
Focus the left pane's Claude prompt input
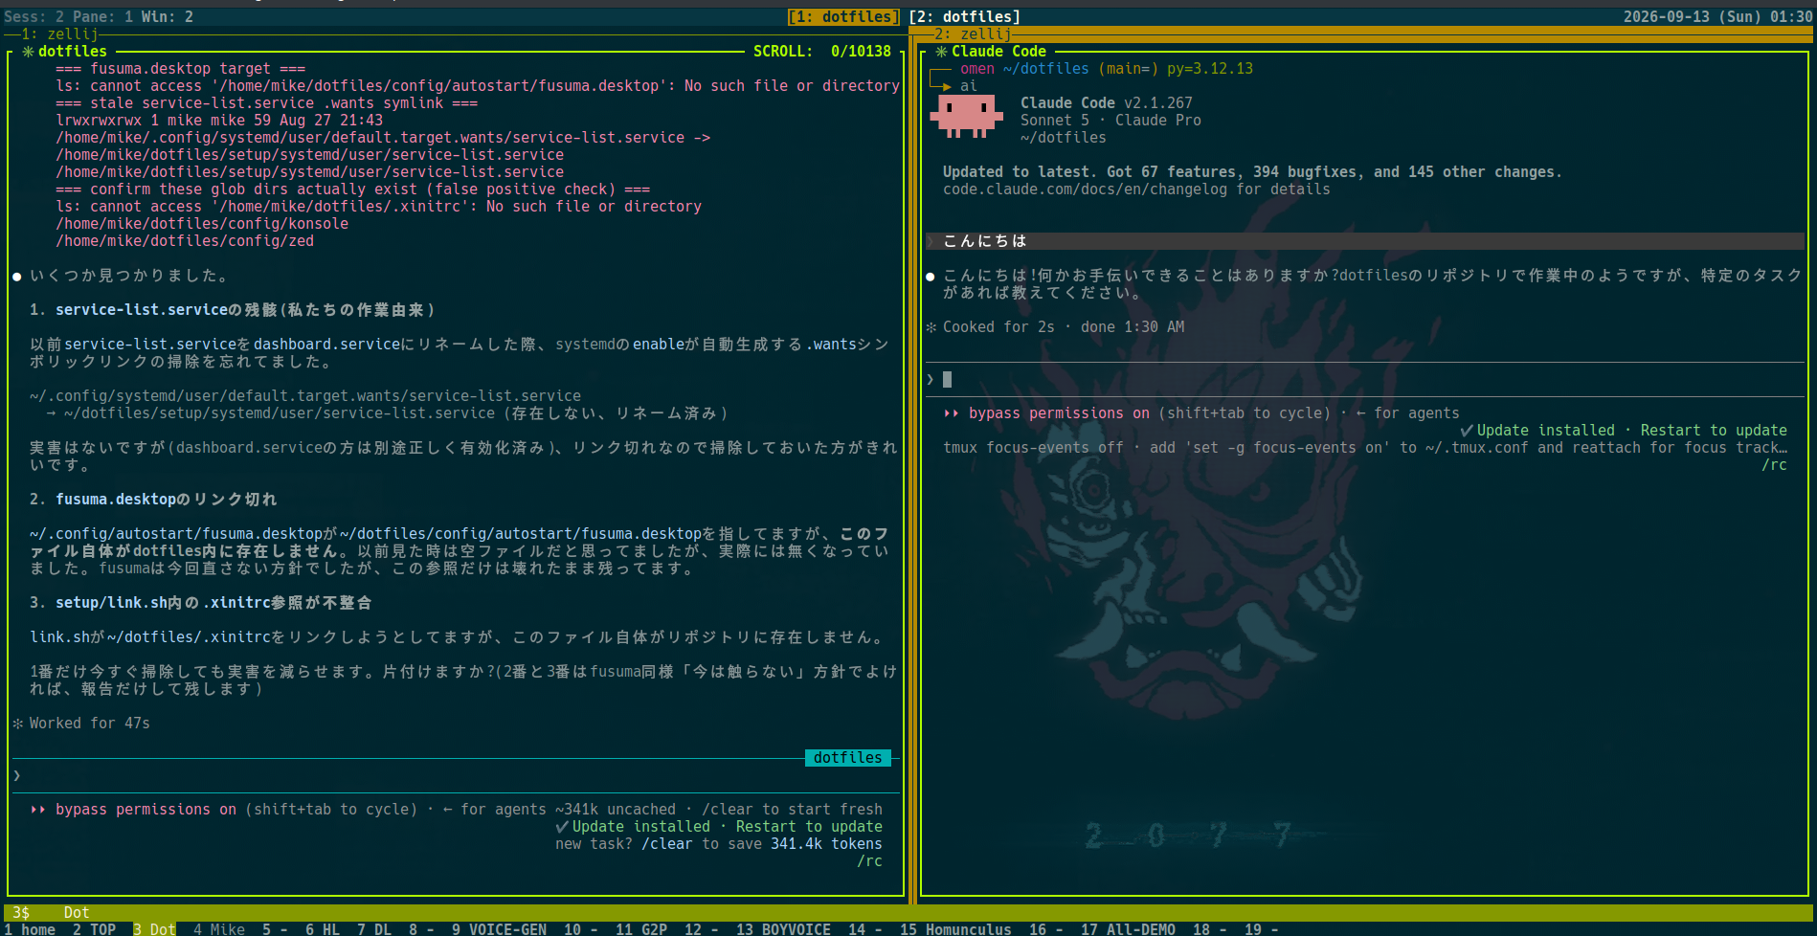(458, 775)
